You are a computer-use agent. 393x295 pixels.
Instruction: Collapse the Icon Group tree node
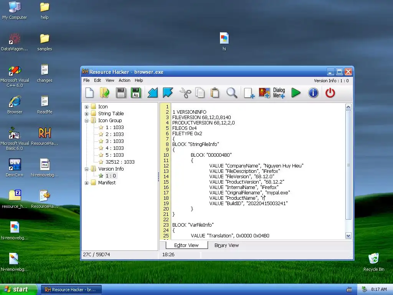[86, 121]
